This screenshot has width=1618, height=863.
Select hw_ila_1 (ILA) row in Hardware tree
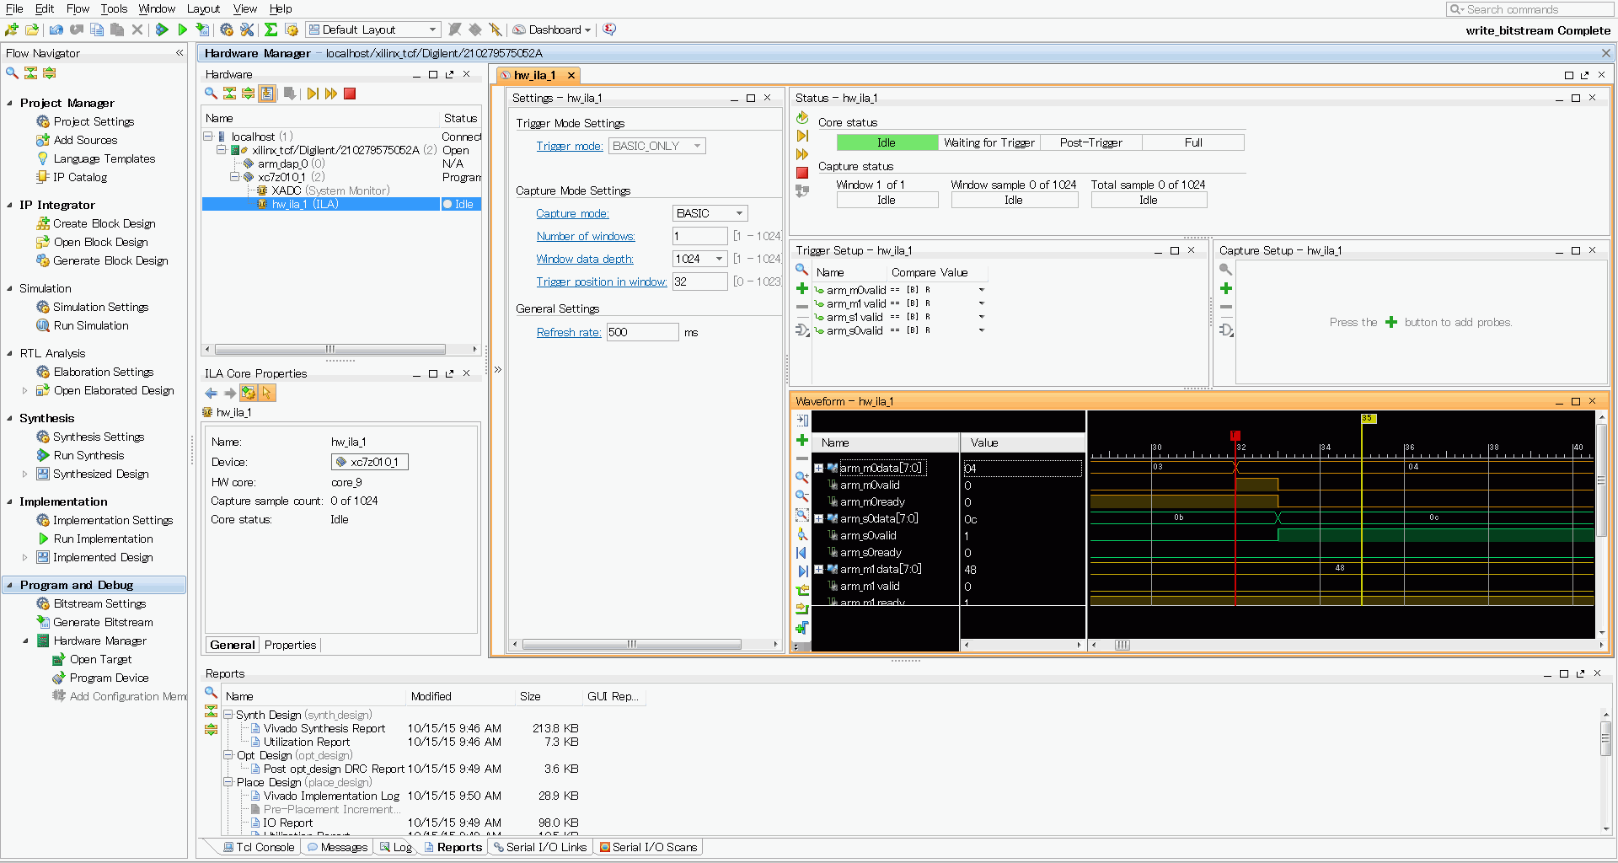tap(341, 204)
